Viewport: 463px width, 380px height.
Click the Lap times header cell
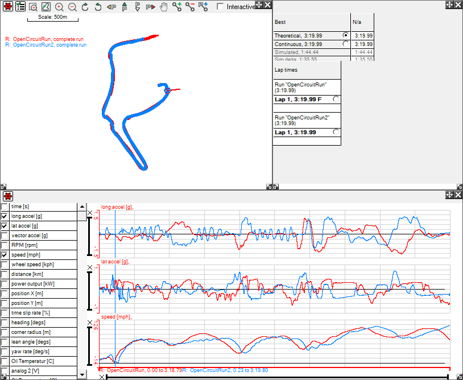pos(307,70)
